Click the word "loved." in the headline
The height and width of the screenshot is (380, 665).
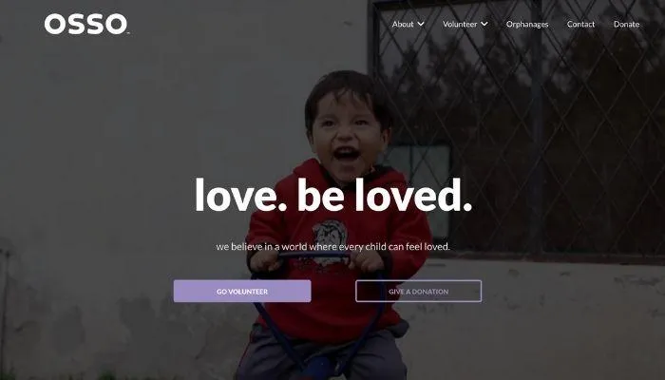coord(413,195)
